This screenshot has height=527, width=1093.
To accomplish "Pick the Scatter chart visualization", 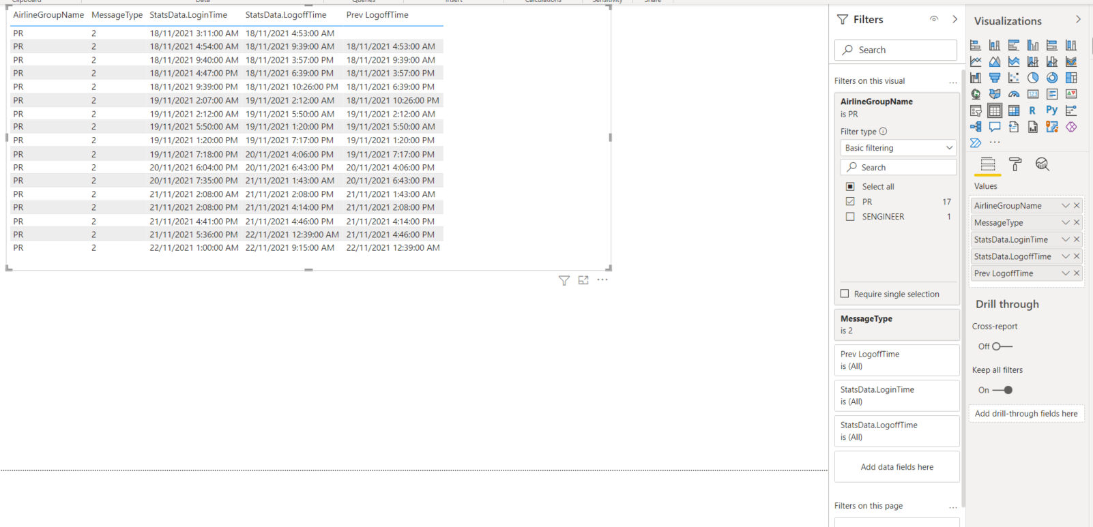I will click(1014, 78).
